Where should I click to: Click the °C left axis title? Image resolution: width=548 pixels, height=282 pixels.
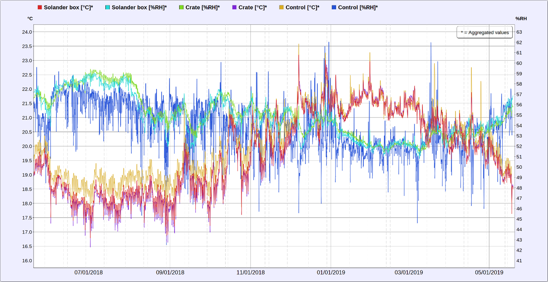tap(30, 19)
